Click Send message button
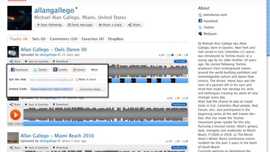This screenshot has height=152, width=270. pos(80,25)
